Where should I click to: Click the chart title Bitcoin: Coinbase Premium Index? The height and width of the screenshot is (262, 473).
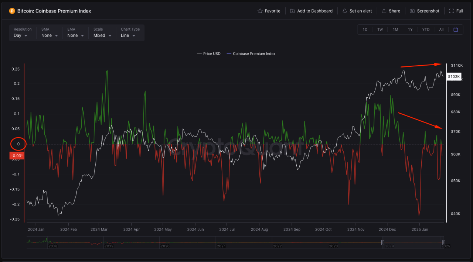coord(54,11)
